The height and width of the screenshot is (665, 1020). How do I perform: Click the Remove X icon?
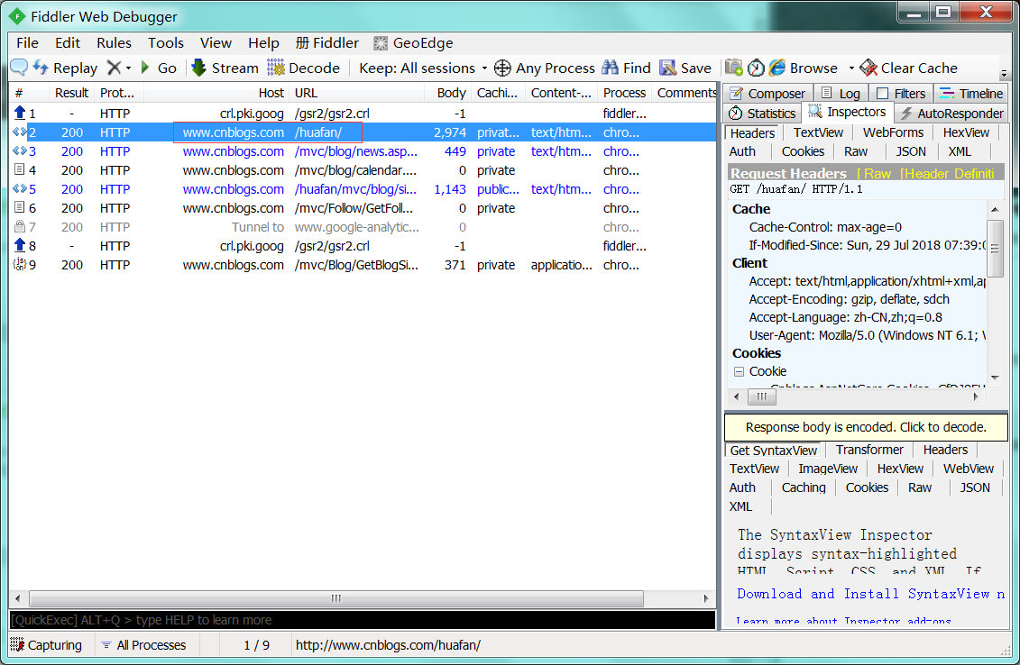click(114, 68)
